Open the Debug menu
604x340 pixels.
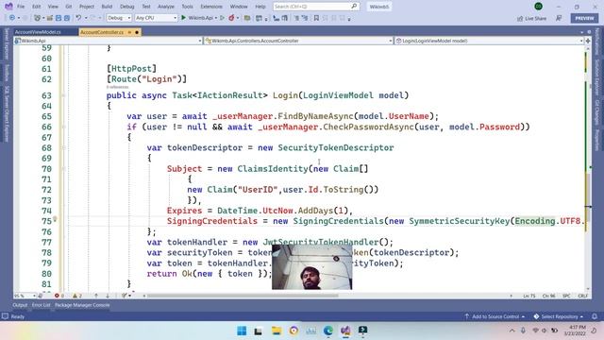(x=126, y=7)
